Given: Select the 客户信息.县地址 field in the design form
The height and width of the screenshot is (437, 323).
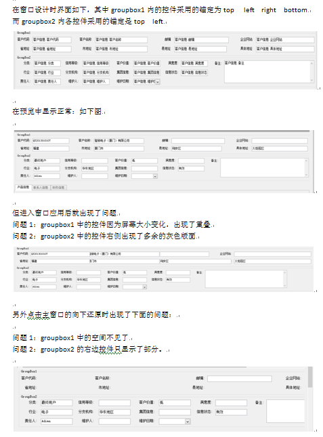Looking at the screenshot, I should tap(200, 49).
